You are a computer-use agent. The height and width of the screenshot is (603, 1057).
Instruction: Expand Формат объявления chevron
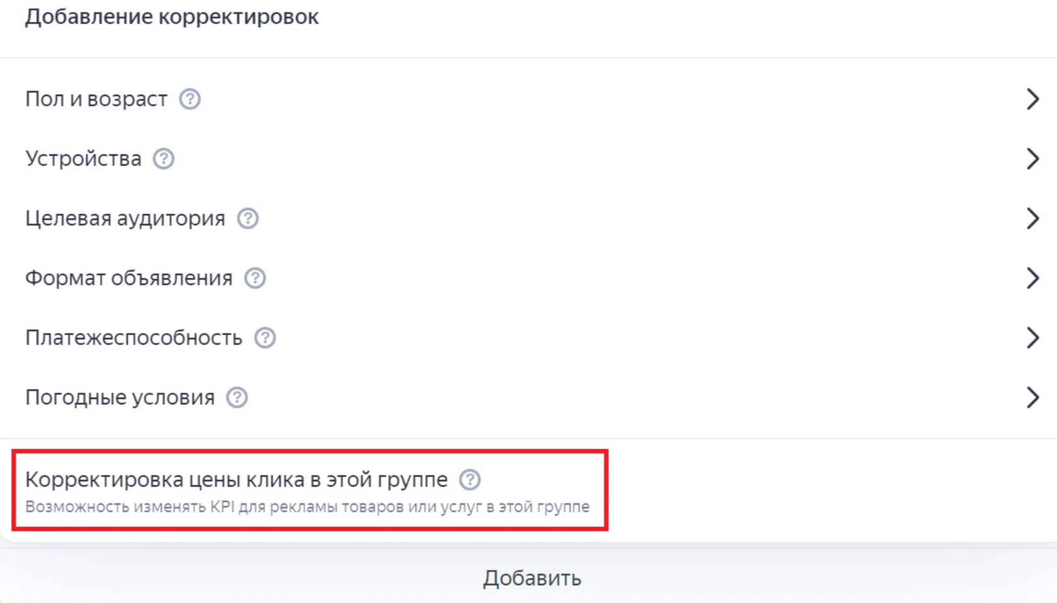click(x=1032, y=278)
